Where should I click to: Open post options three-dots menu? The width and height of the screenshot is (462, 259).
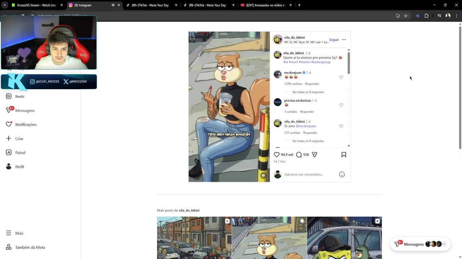click(344, 40)
